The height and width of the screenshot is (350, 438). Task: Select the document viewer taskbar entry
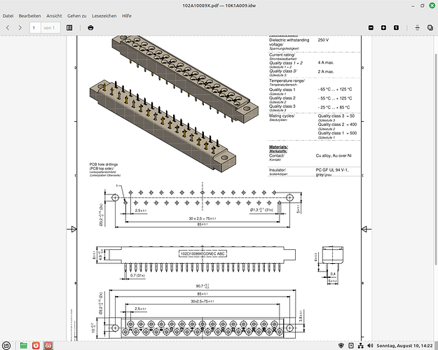coord(48,346)
